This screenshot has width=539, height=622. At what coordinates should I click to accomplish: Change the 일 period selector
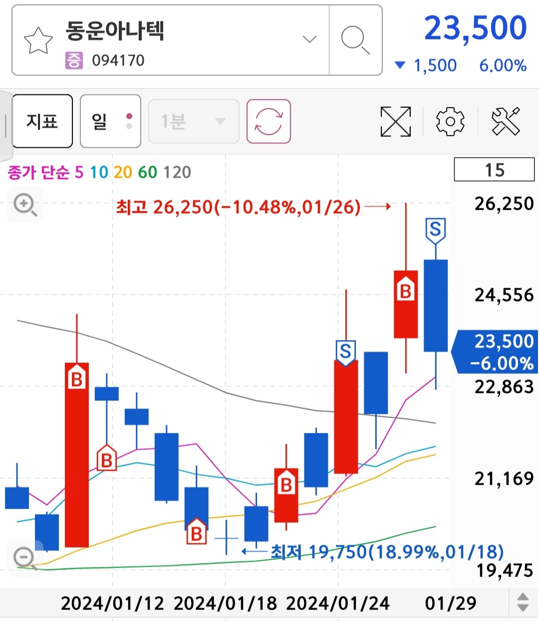point(110,121)
